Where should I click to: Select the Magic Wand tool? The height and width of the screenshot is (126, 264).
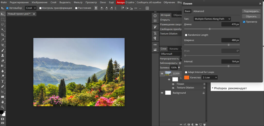(3, 30)
